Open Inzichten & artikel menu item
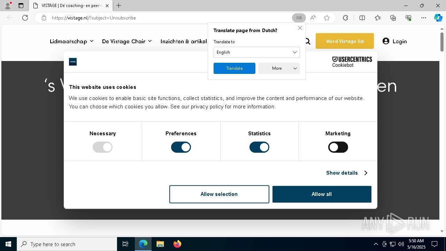 point(184,41)
